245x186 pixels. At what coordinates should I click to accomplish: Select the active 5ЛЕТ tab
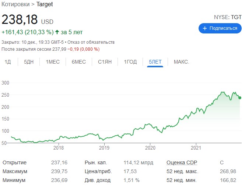155,62
